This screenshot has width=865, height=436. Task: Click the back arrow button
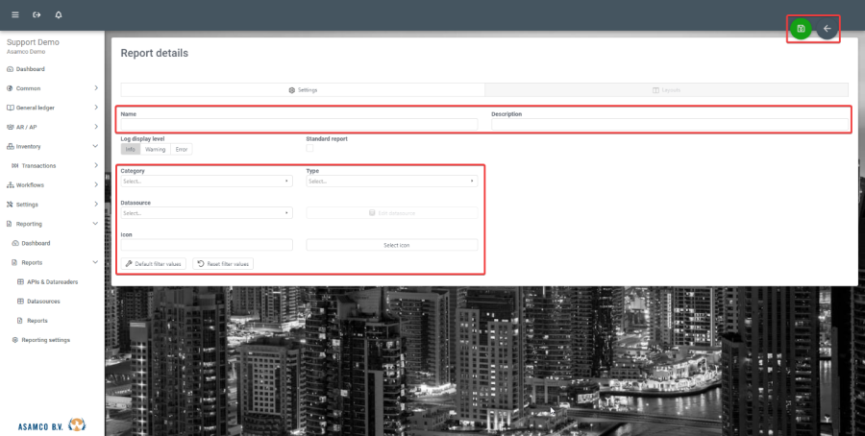pyautogui.click(x=827, y=29)
